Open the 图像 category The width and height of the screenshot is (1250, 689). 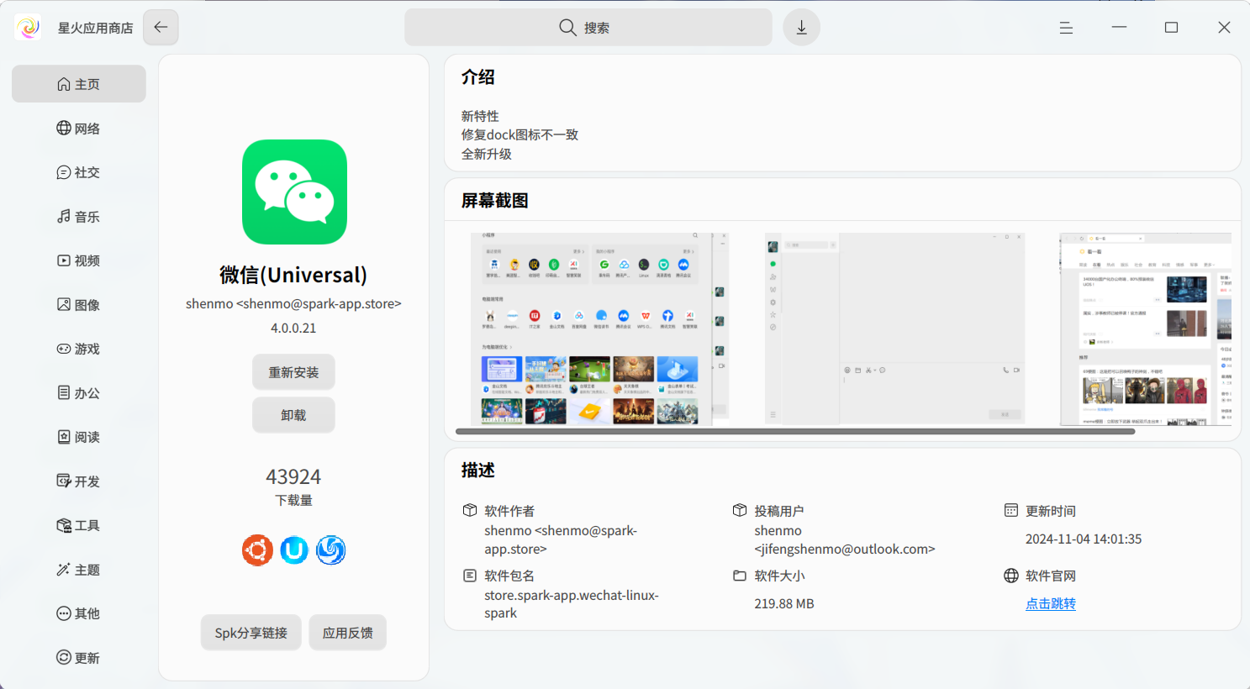click(x=79, y=305)
